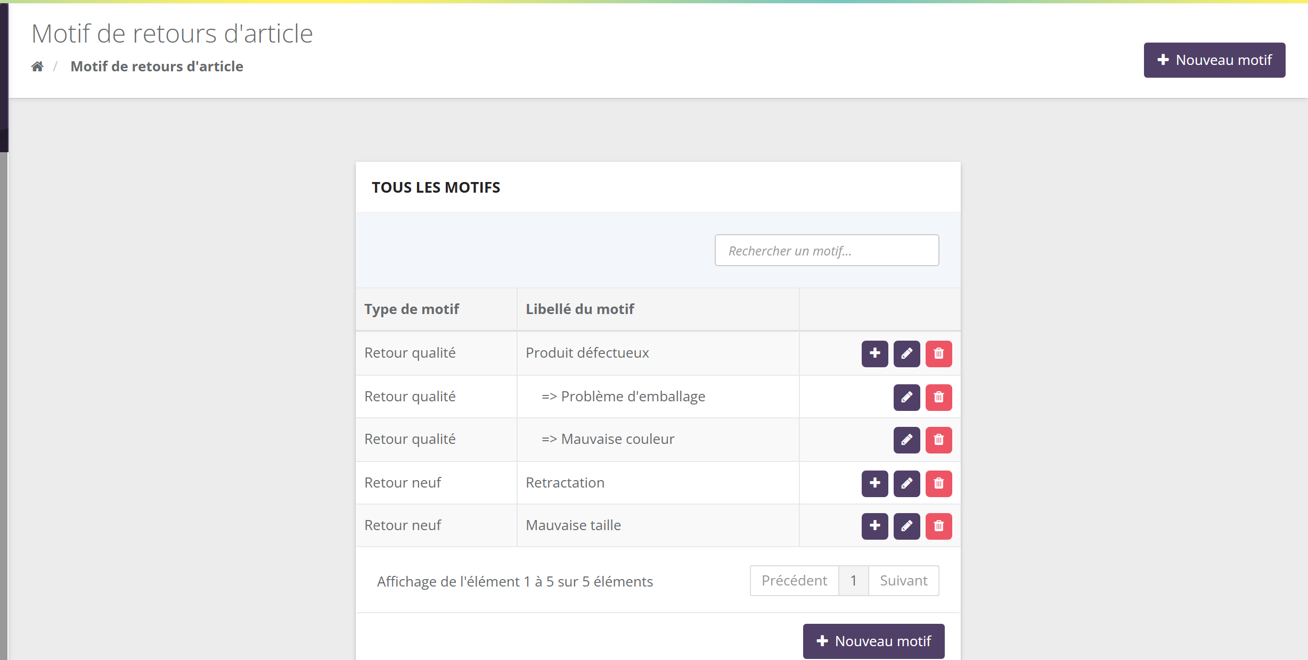The height and width of the screenshot is (660, 1308).
Task: Edit the Mauvaise couleur motif
Action: [906, 440]
